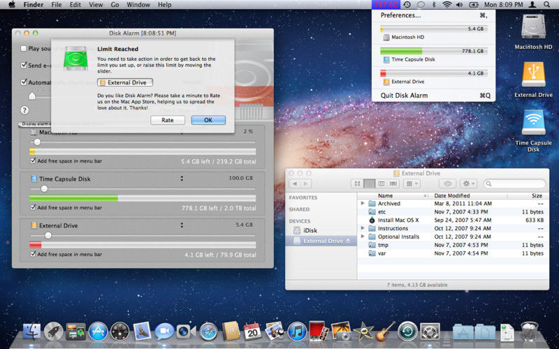Expand the Optional Installs disclosure triangle

(363, 237)
